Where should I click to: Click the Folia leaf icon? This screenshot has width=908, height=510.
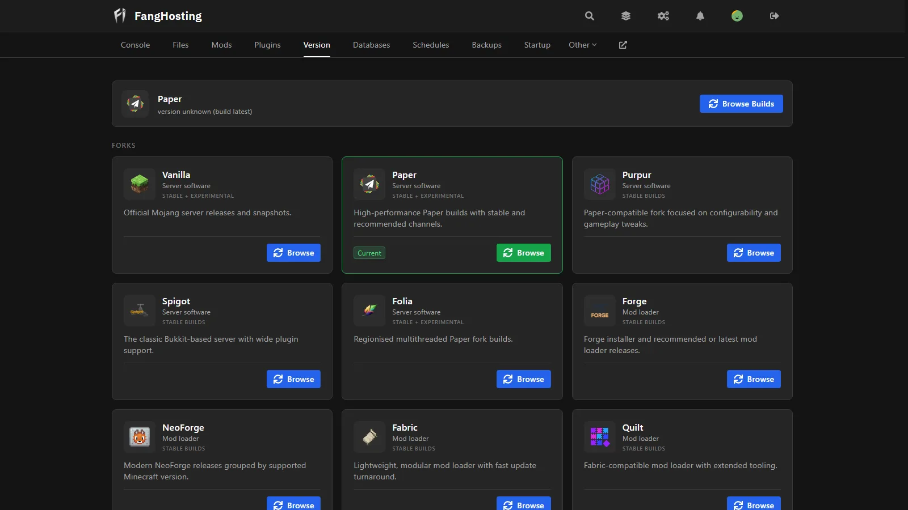tap(369, 311)
